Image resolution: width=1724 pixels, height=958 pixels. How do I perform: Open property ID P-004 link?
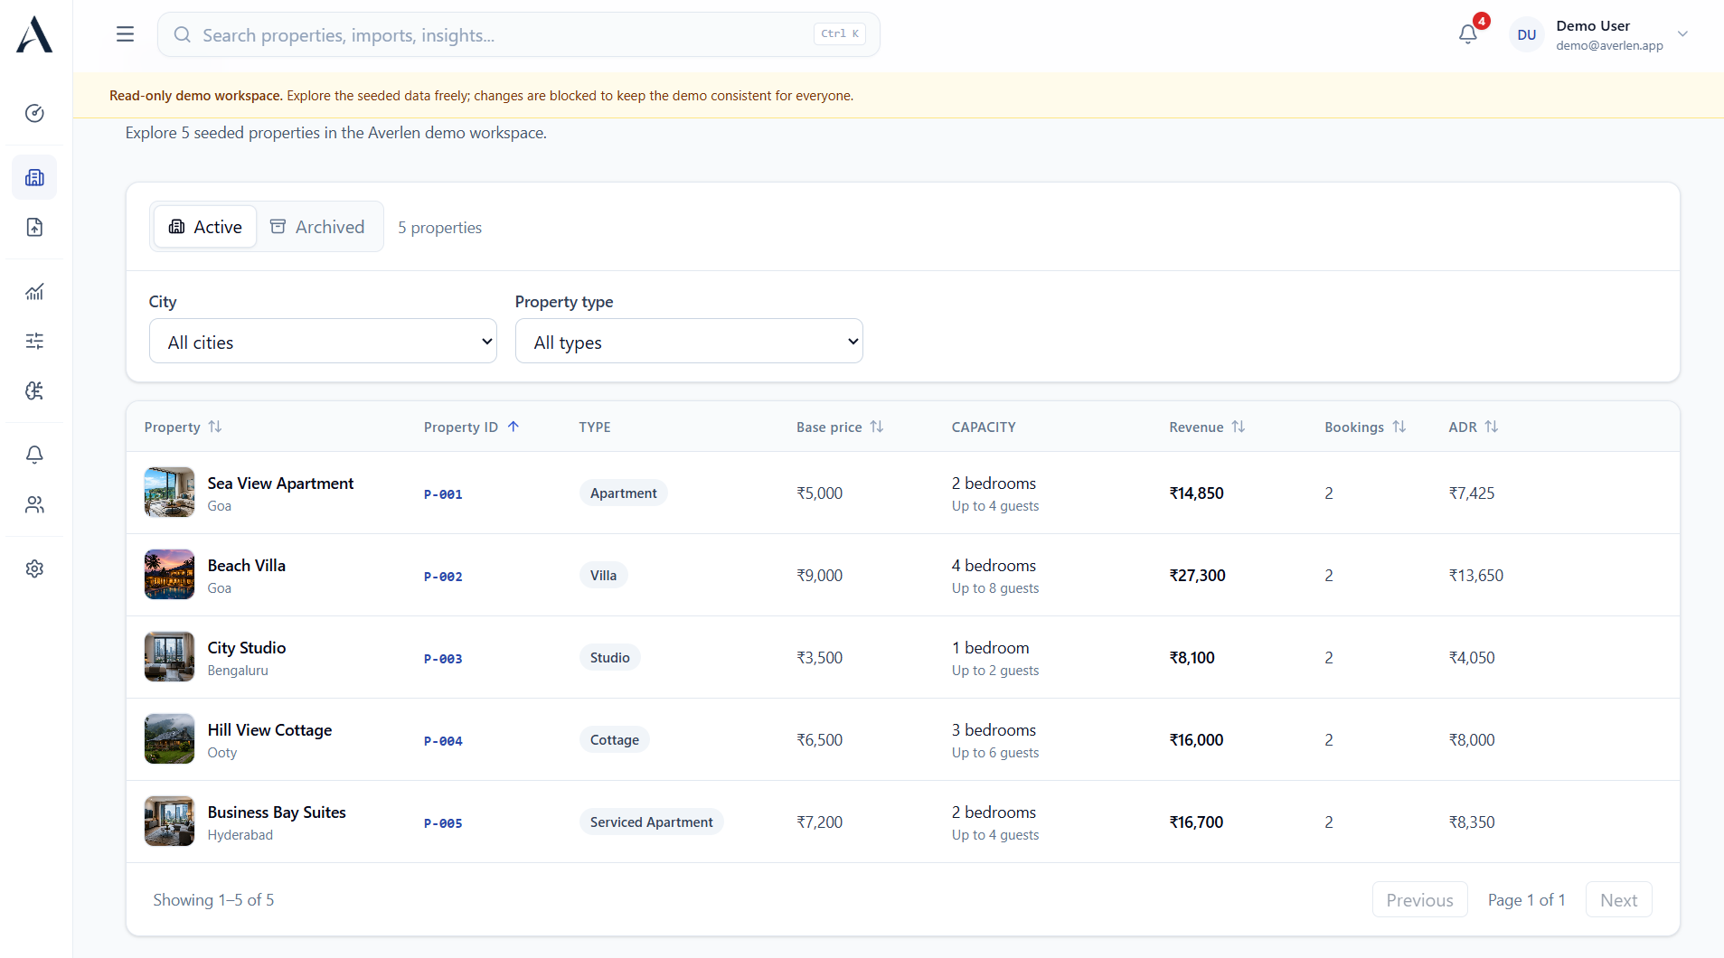[x=443, y=740]
